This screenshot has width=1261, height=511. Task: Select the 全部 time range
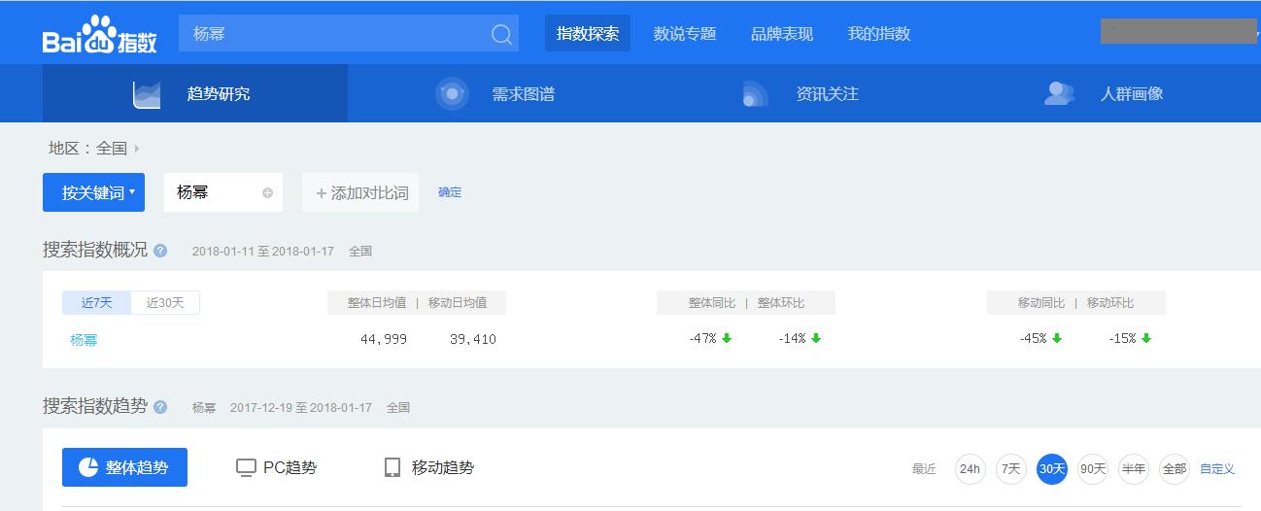[1175, 468]
